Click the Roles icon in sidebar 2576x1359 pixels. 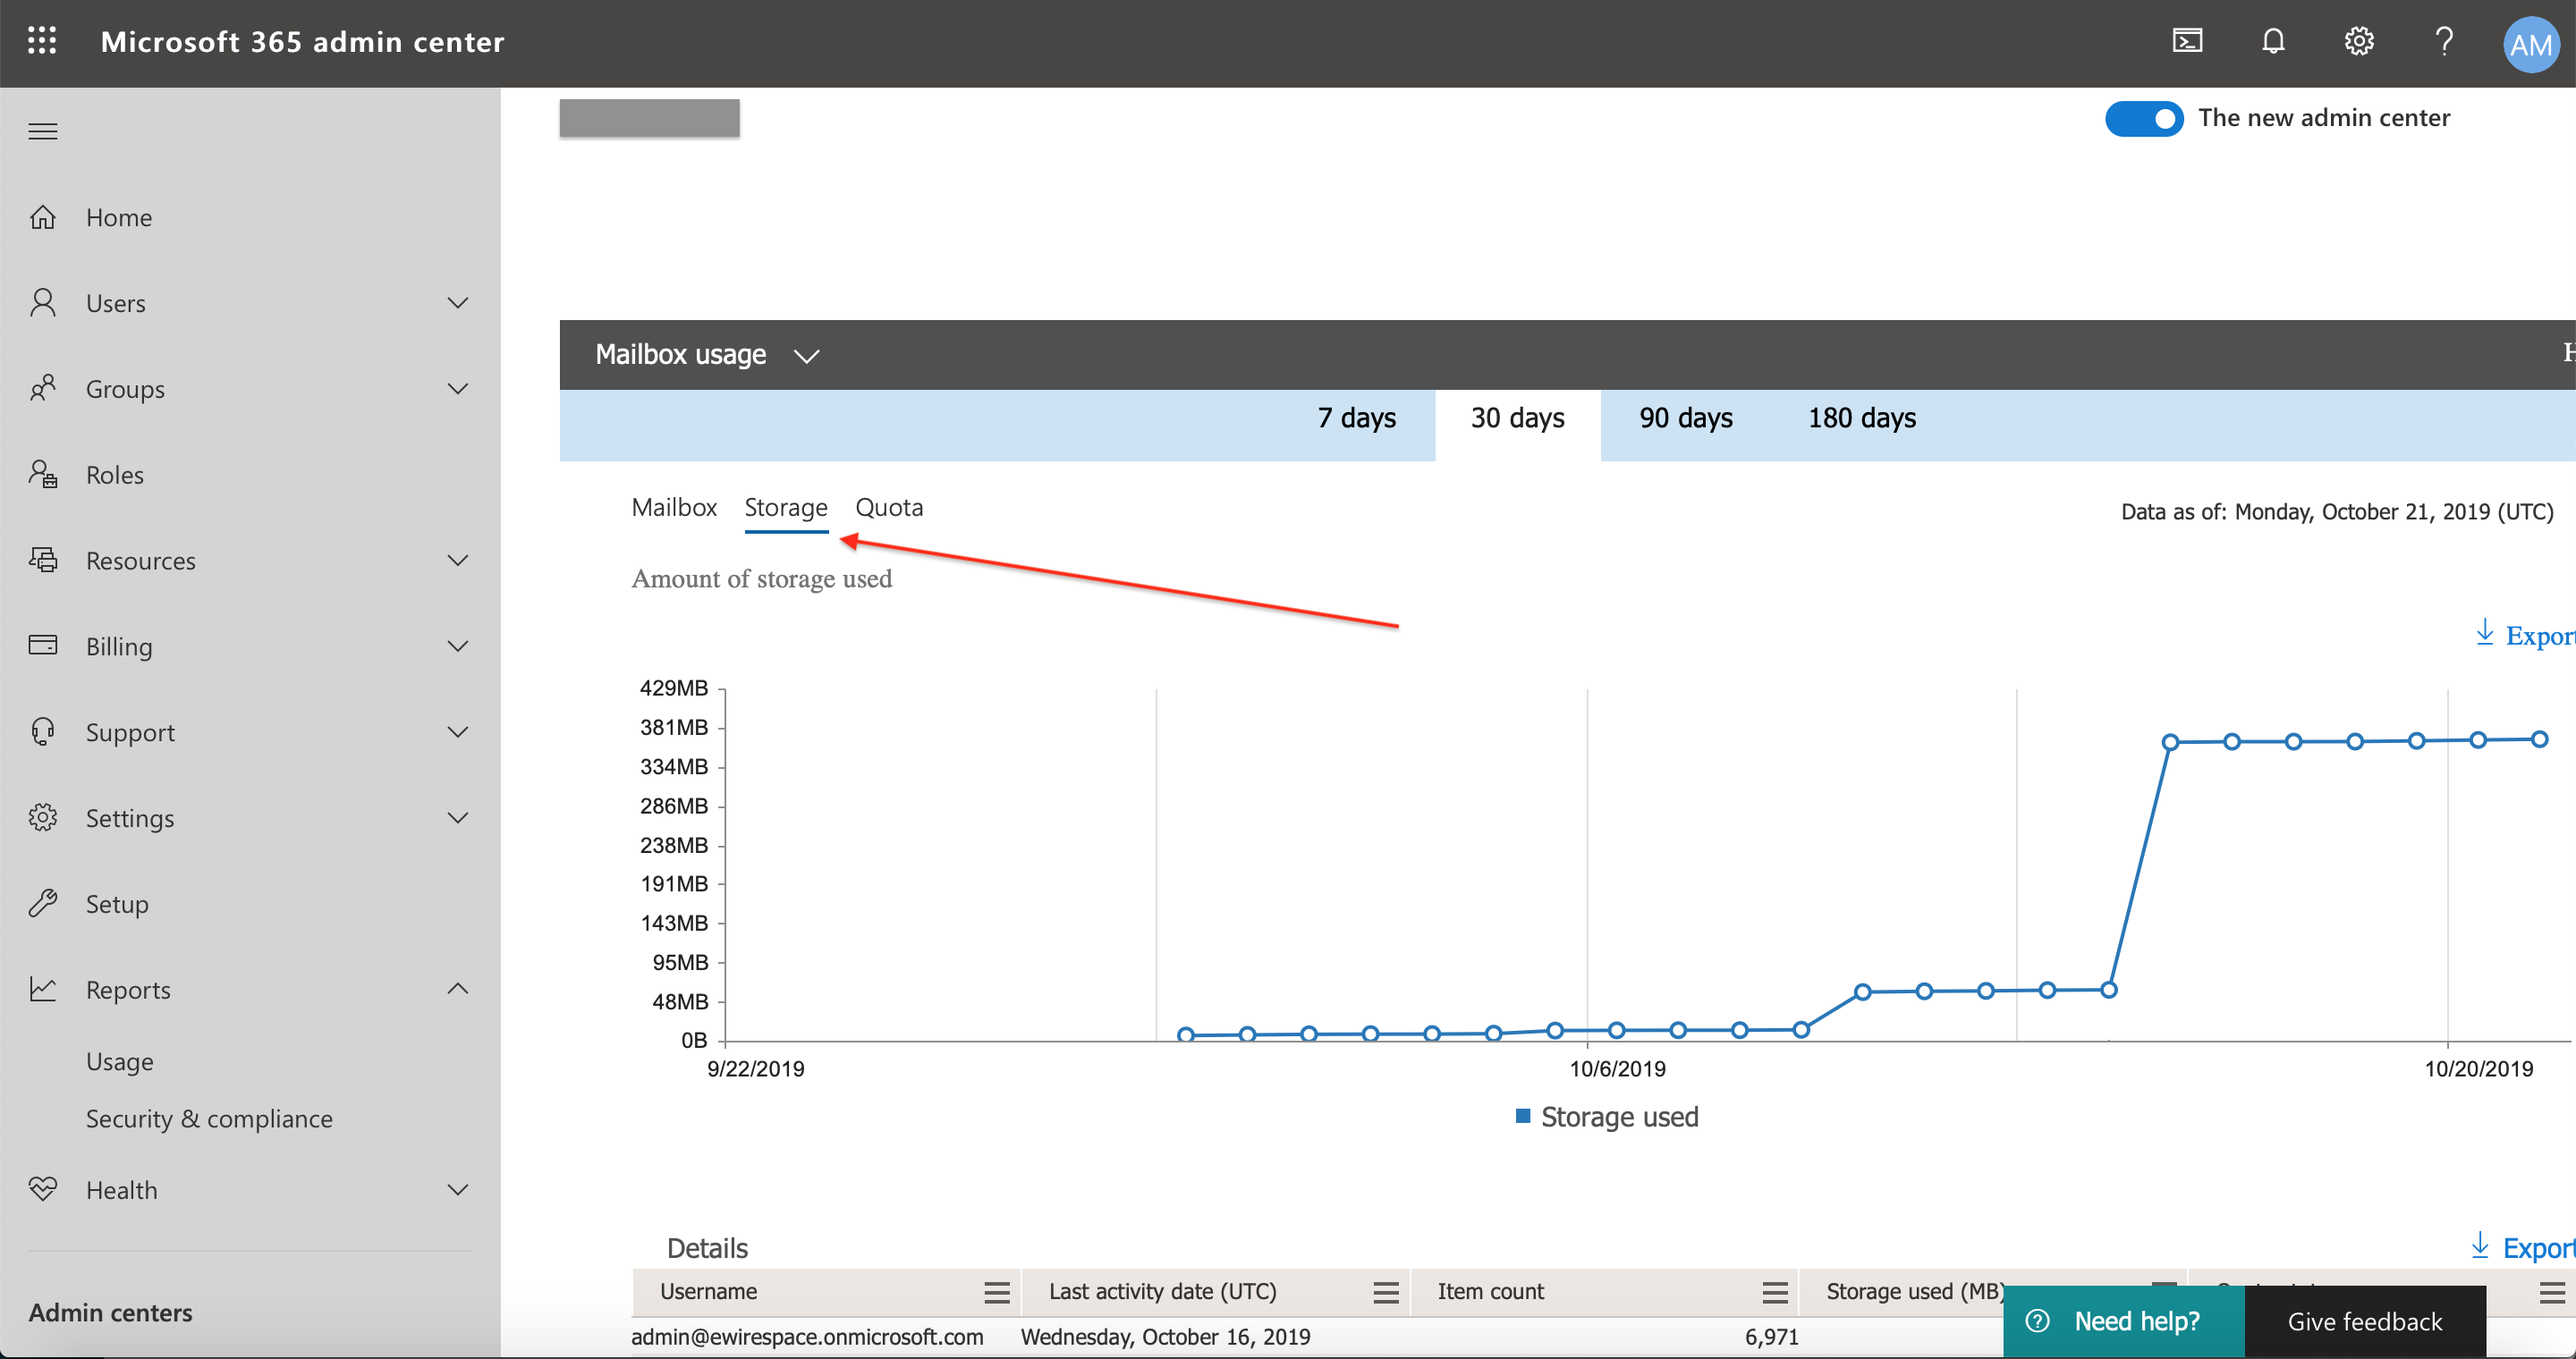[x=43, y=475]
